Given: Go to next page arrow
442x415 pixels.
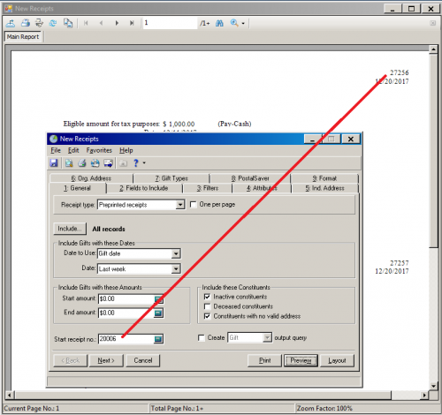Looking at the screenshot, I should pyautogui.click(x=117, y=23).
